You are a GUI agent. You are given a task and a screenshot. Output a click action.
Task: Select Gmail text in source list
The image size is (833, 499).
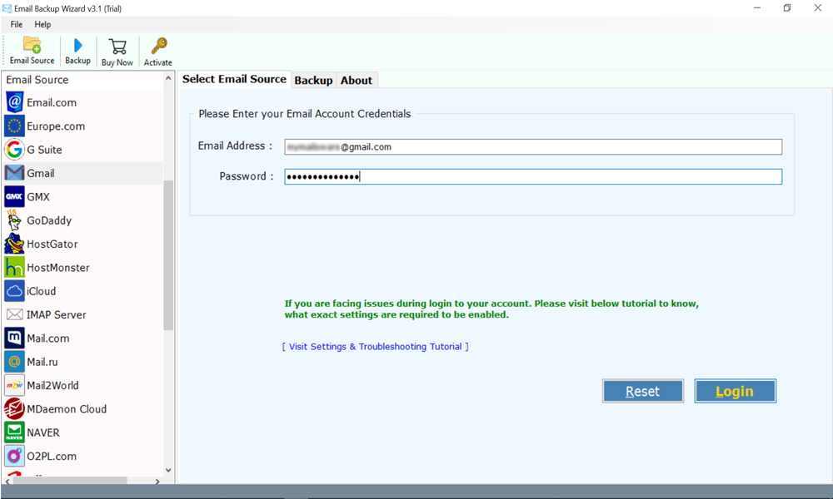[40, 174]
